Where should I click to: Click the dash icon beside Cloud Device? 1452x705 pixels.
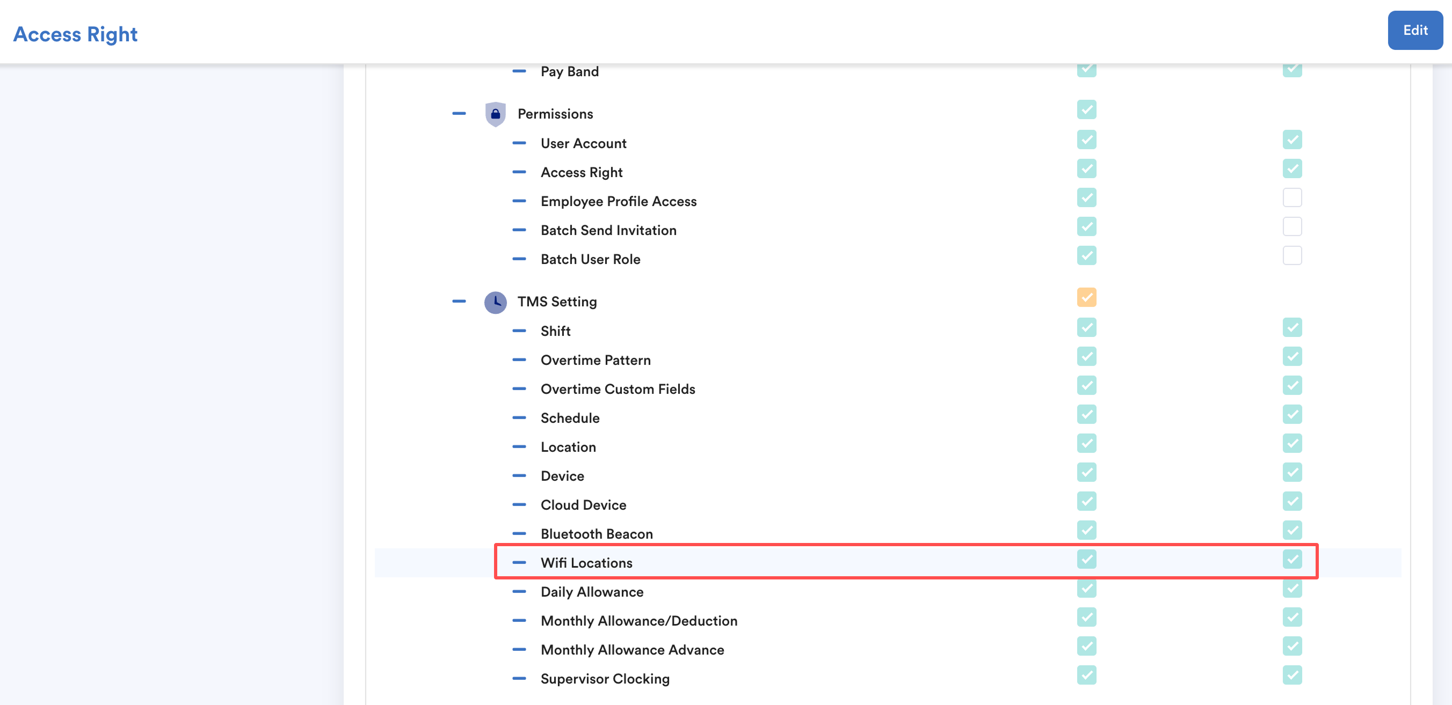[519, 504]
